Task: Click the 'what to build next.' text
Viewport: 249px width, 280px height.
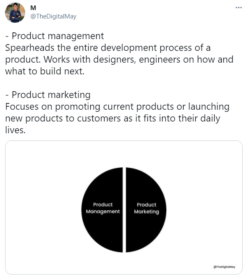Action: coord(45,71)
